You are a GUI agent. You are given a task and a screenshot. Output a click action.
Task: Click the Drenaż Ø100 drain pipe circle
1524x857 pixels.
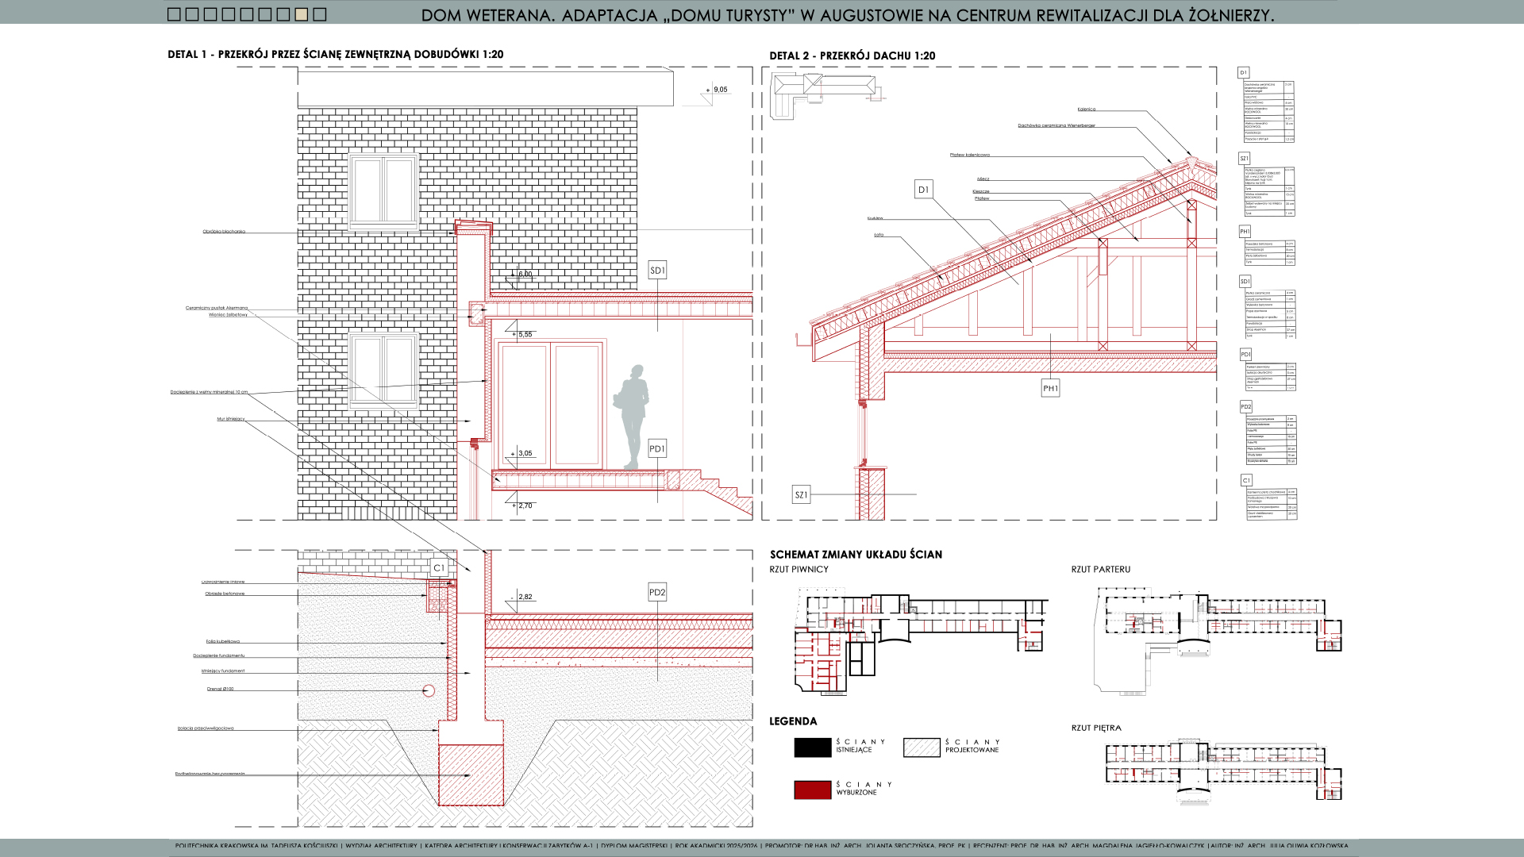tap(429, 691)
